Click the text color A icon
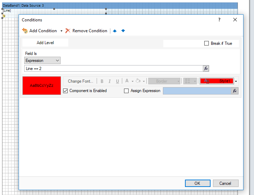Viewport: 254px width, 195px height. pyautogui.click(x=127, y=81)
